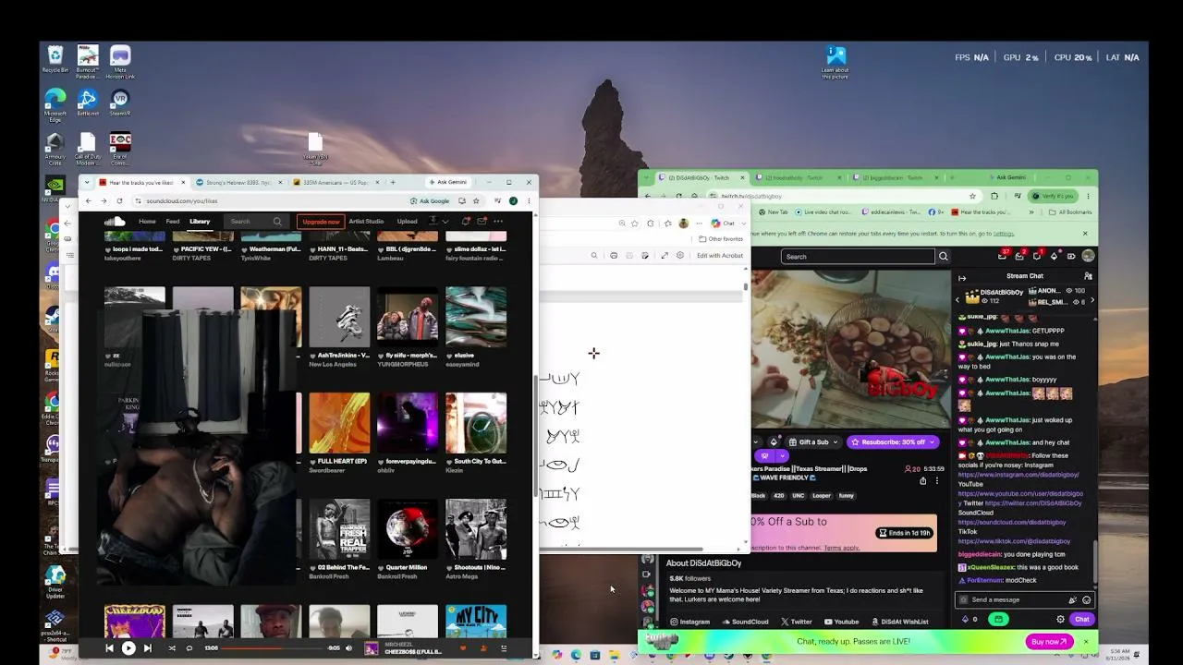Click the SoundCloud search magnifier icon
The height and width of the screenshot is (665, 1183).
tap(277, 222)
